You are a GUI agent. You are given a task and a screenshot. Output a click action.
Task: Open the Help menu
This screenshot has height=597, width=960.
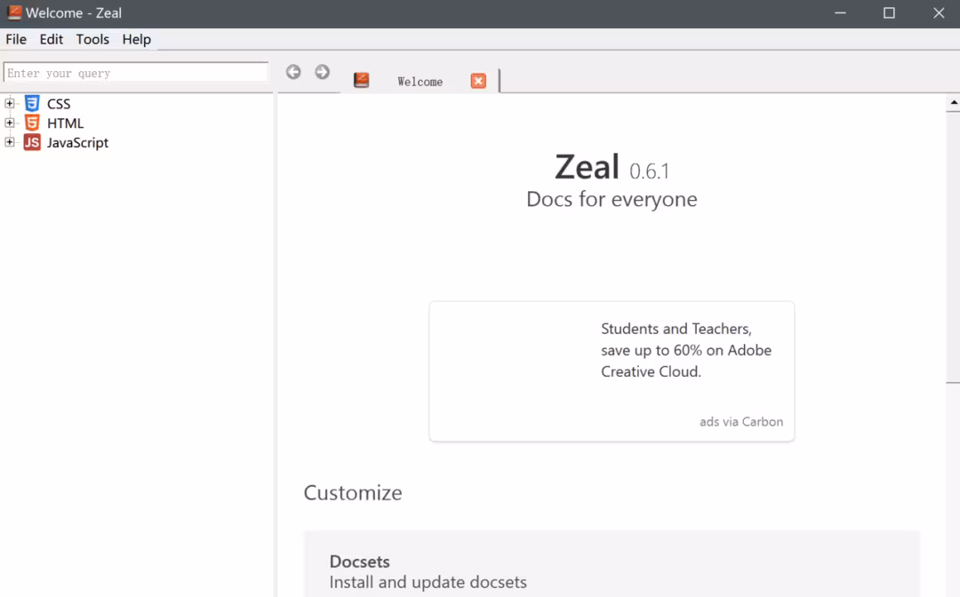137,39
